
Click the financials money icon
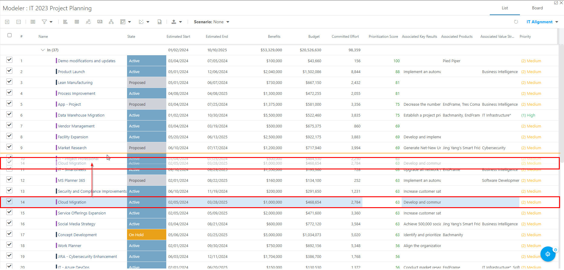click(x=100, y=22)
